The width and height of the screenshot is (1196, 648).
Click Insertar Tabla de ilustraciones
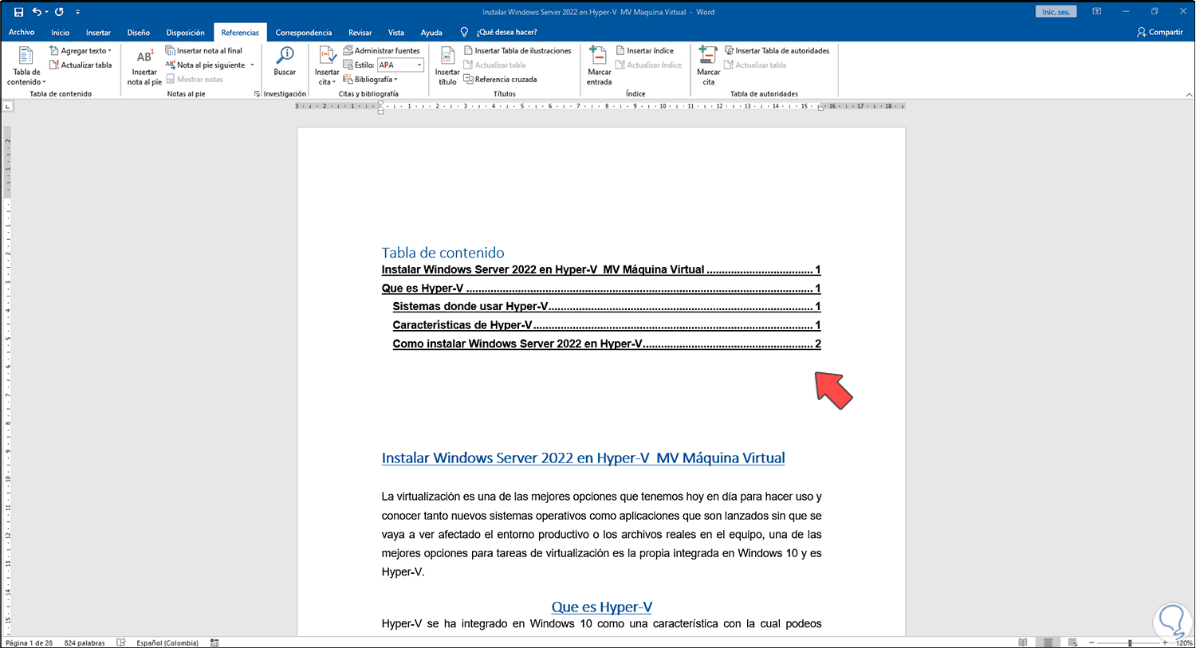coord(518,51)
